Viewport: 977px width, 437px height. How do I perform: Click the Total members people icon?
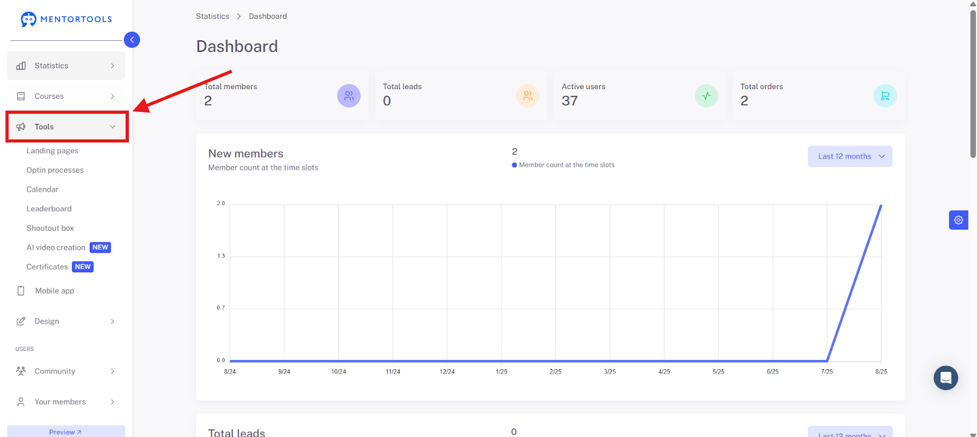tap(349, 96)
